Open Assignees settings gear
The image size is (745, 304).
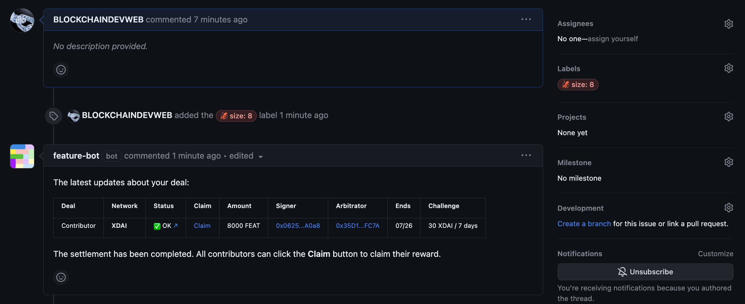[728, 24]
